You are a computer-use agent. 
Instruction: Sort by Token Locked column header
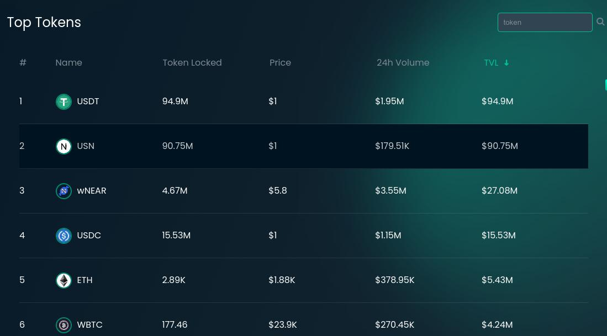pyautogui.click(x=192, y=63)
